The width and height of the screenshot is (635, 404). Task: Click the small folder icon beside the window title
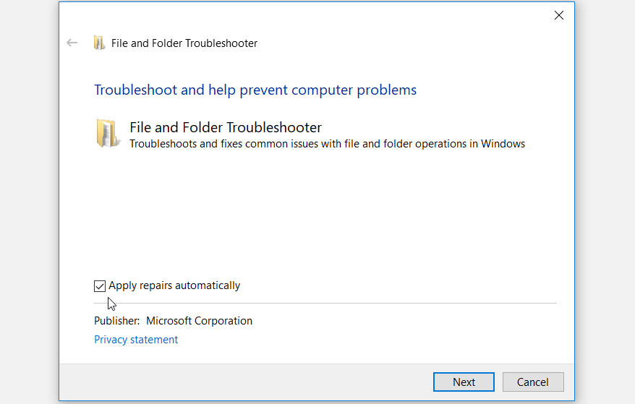99,43
